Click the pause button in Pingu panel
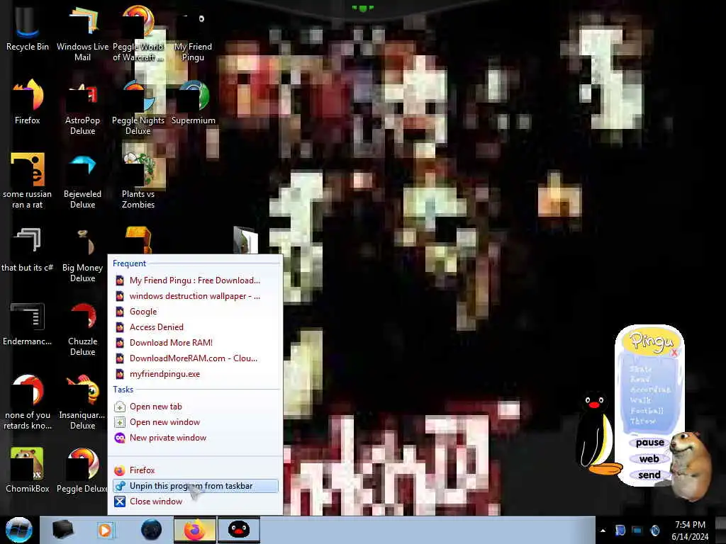This screenshot has width=726, height=544. coord(649,443)
